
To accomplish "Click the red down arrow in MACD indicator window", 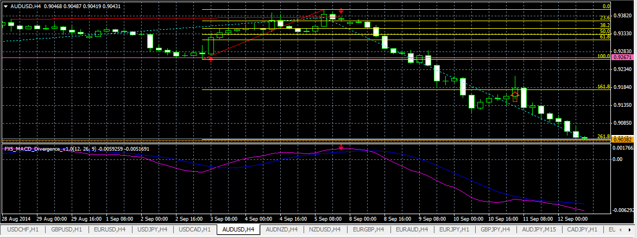I will pos(341,147).
